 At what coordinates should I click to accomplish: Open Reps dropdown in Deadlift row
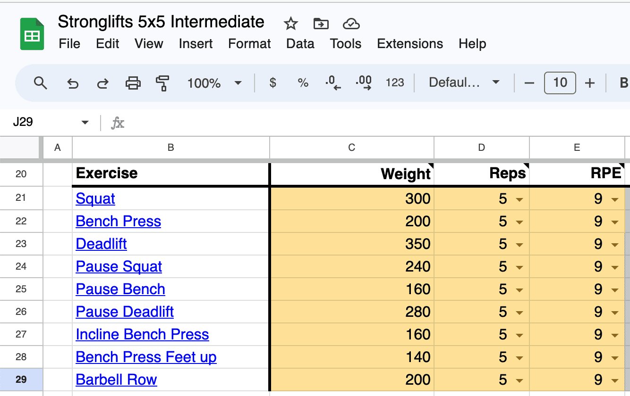click(x=519, y=245)
